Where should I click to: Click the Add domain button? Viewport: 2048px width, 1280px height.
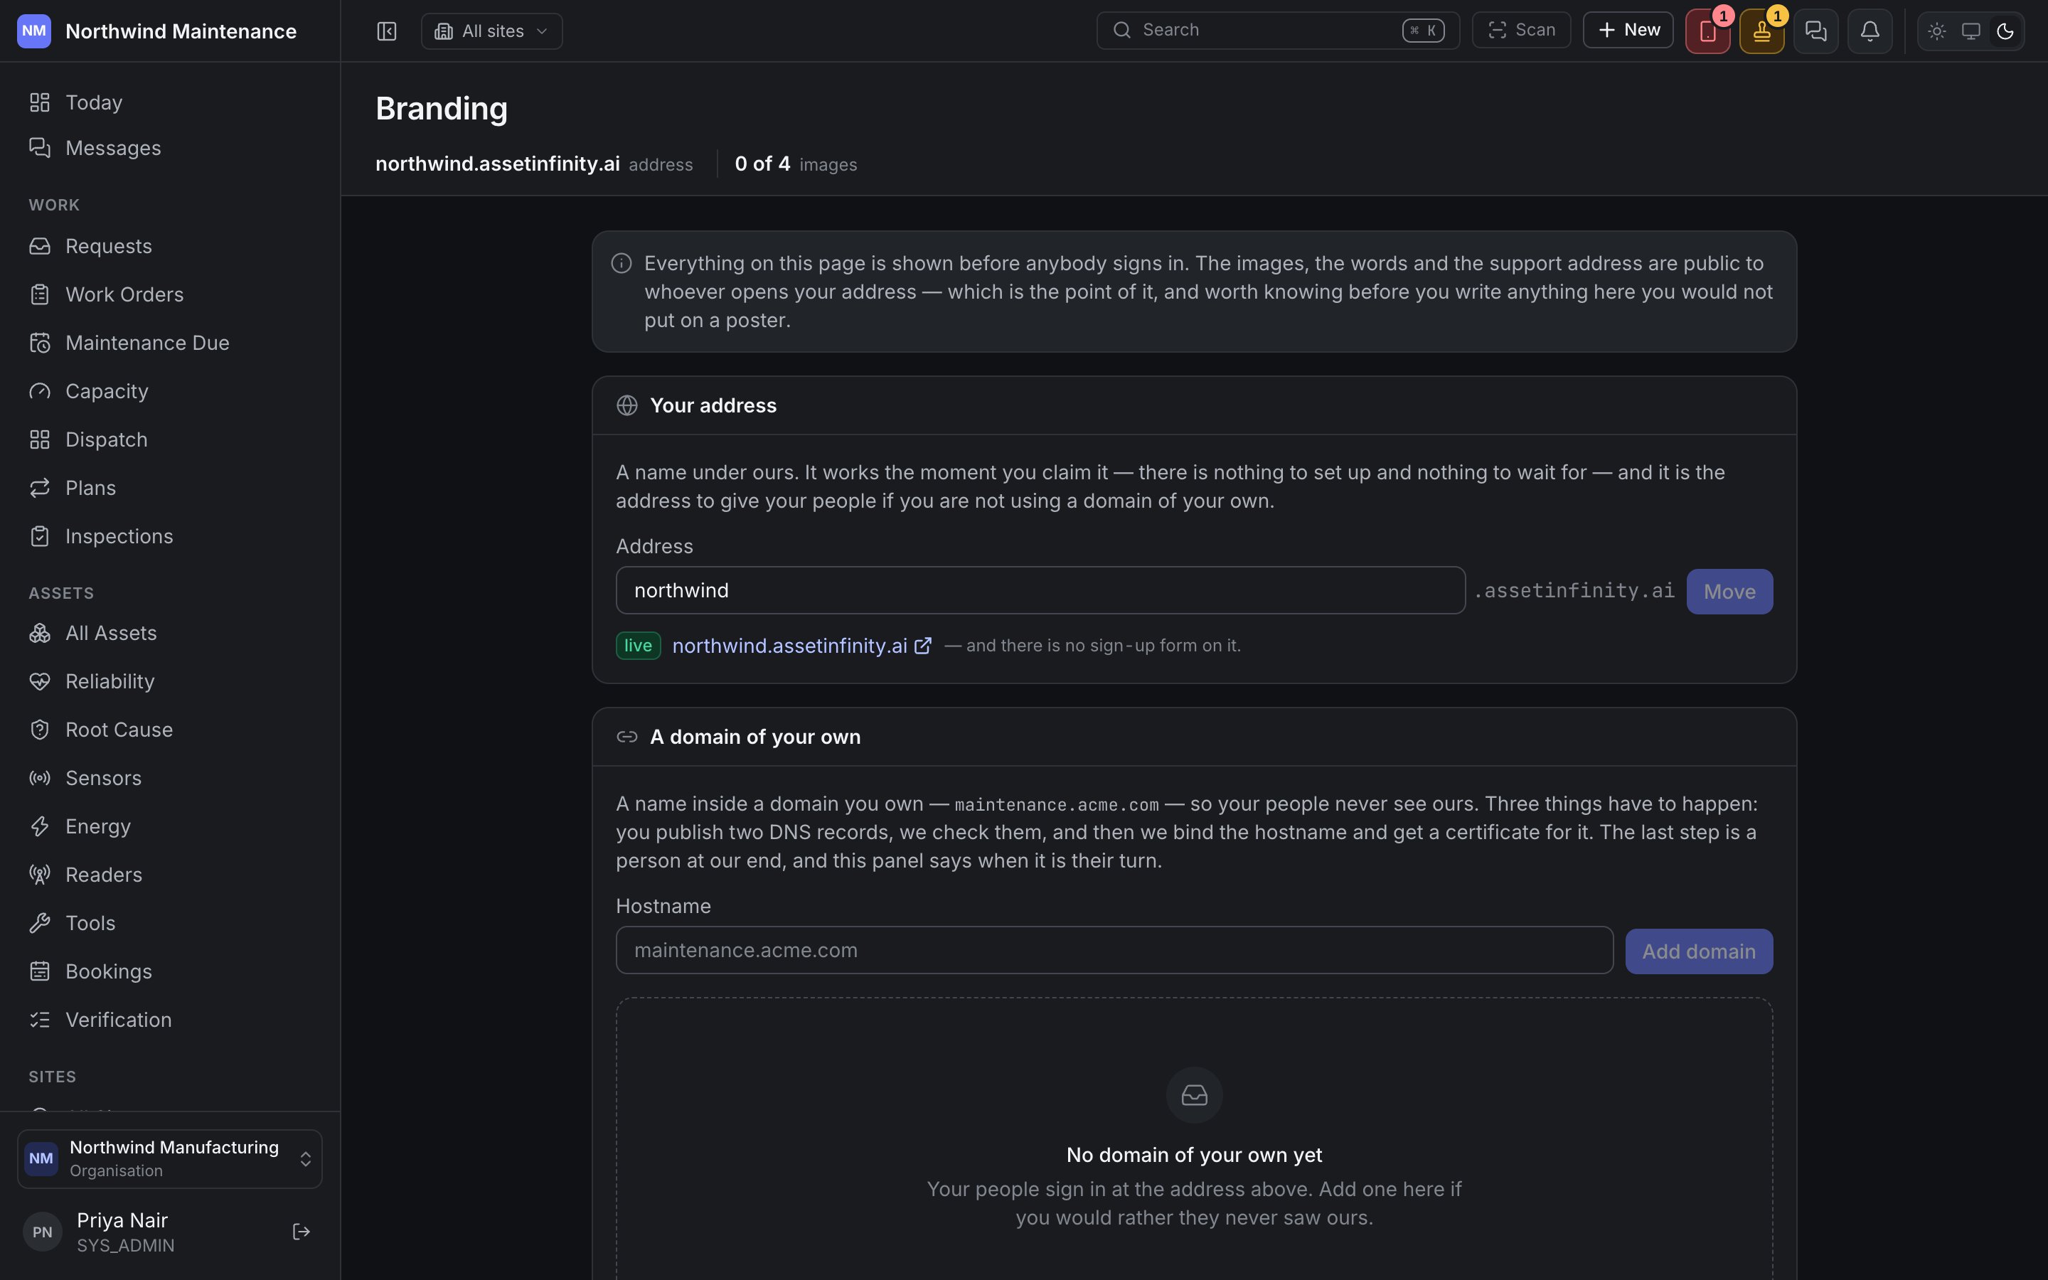tap(1698, 951)
